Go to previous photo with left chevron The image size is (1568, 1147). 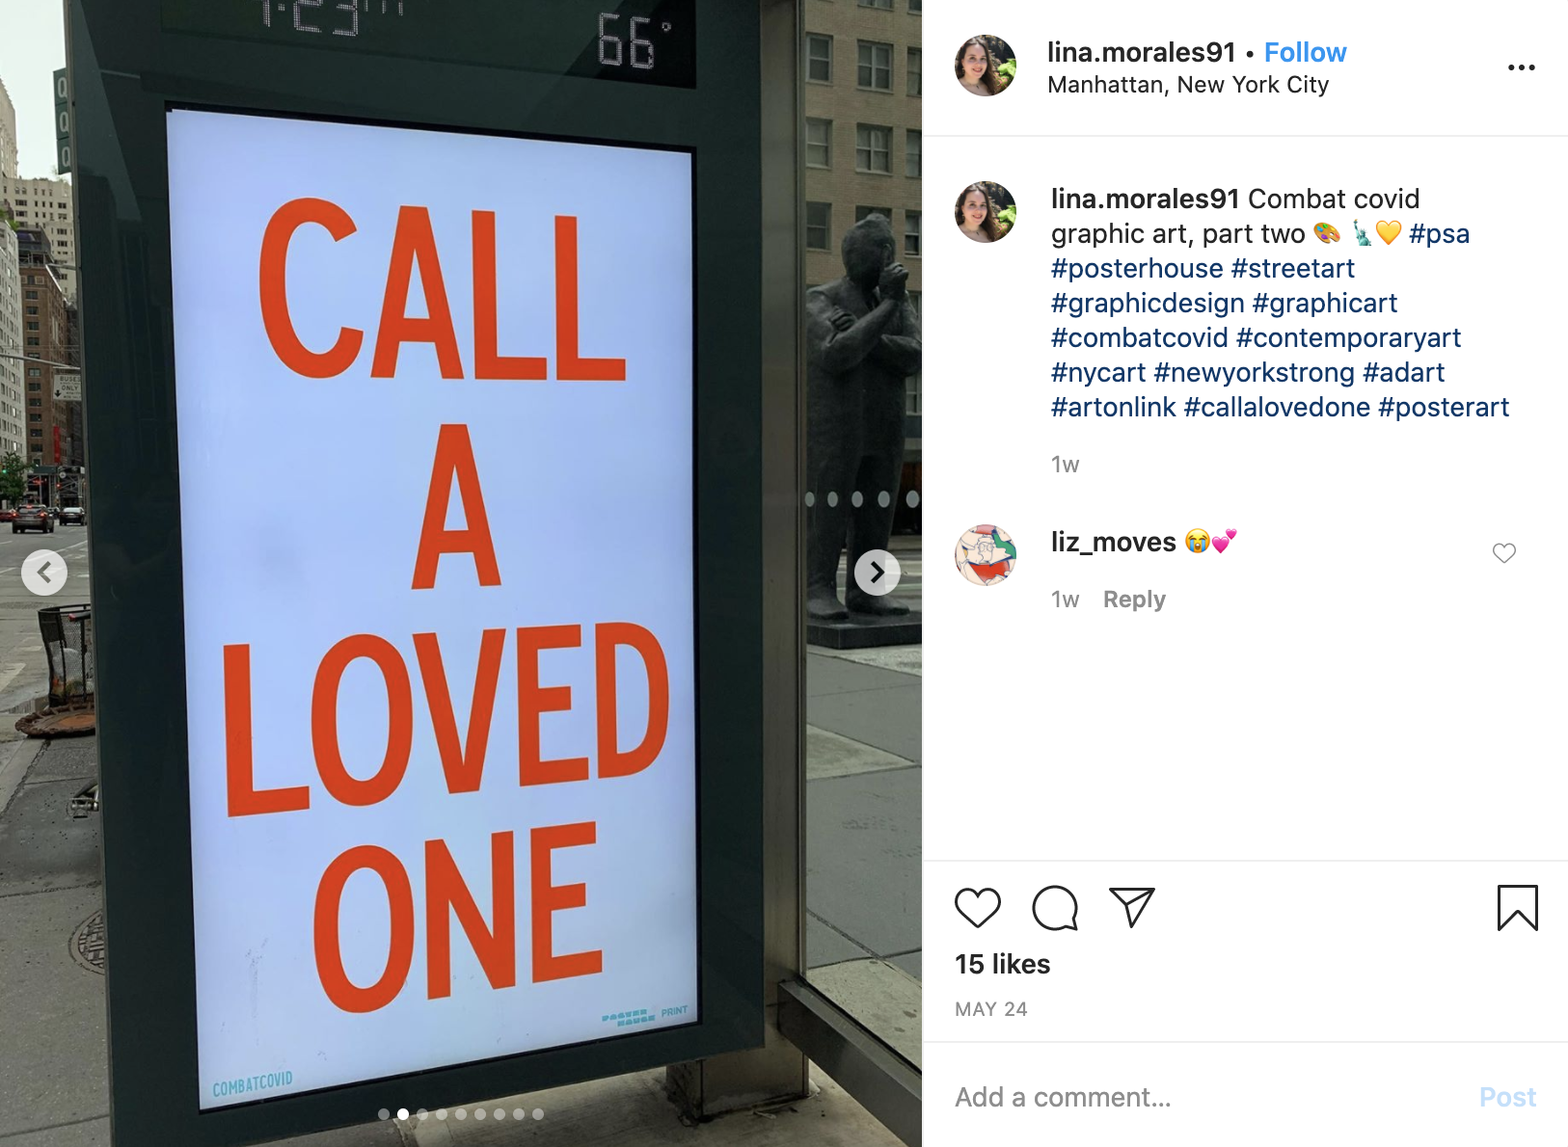pyautogui.click(x=44, y=573)
